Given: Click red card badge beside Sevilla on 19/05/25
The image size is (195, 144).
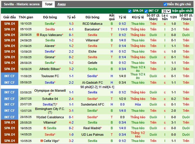Looking at the screenshot, I should tap(44, 128).
